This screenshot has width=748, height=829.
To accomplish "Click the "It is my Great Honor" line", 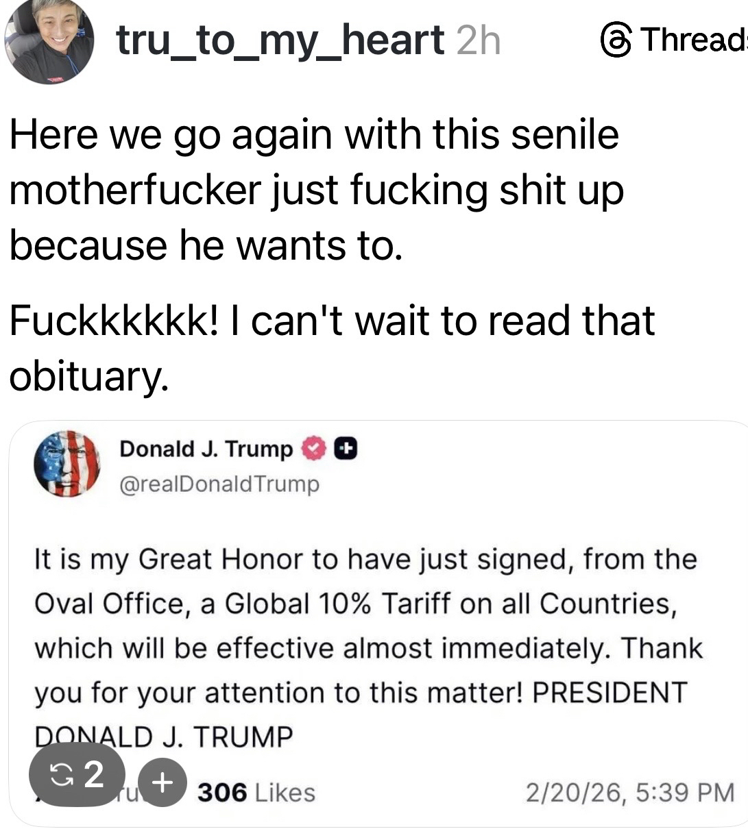I will tap(365, 560).
